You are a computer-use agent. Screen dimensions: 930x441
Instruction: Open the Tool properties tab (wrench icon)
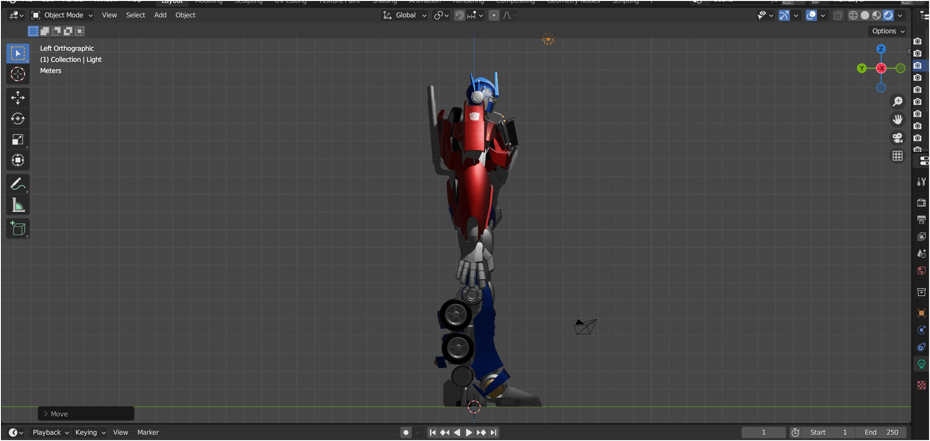(x=921, y=182)
